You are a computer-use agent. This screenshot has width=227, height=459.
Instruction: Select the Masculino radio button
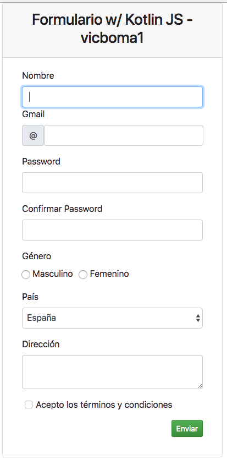pos(26,275)
